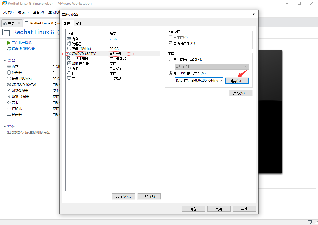Click USB controller icon in main window device panel
This screenshot has width=318, height=225.
(9, 97)
